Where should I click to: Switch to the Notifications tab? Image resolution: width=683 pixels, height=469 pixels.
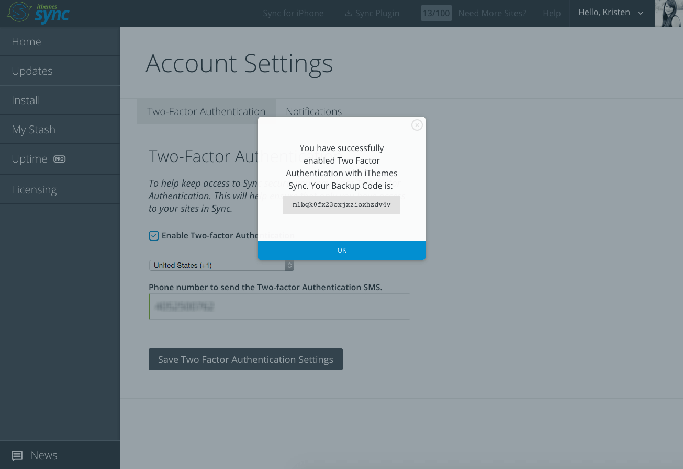point(313,111)
